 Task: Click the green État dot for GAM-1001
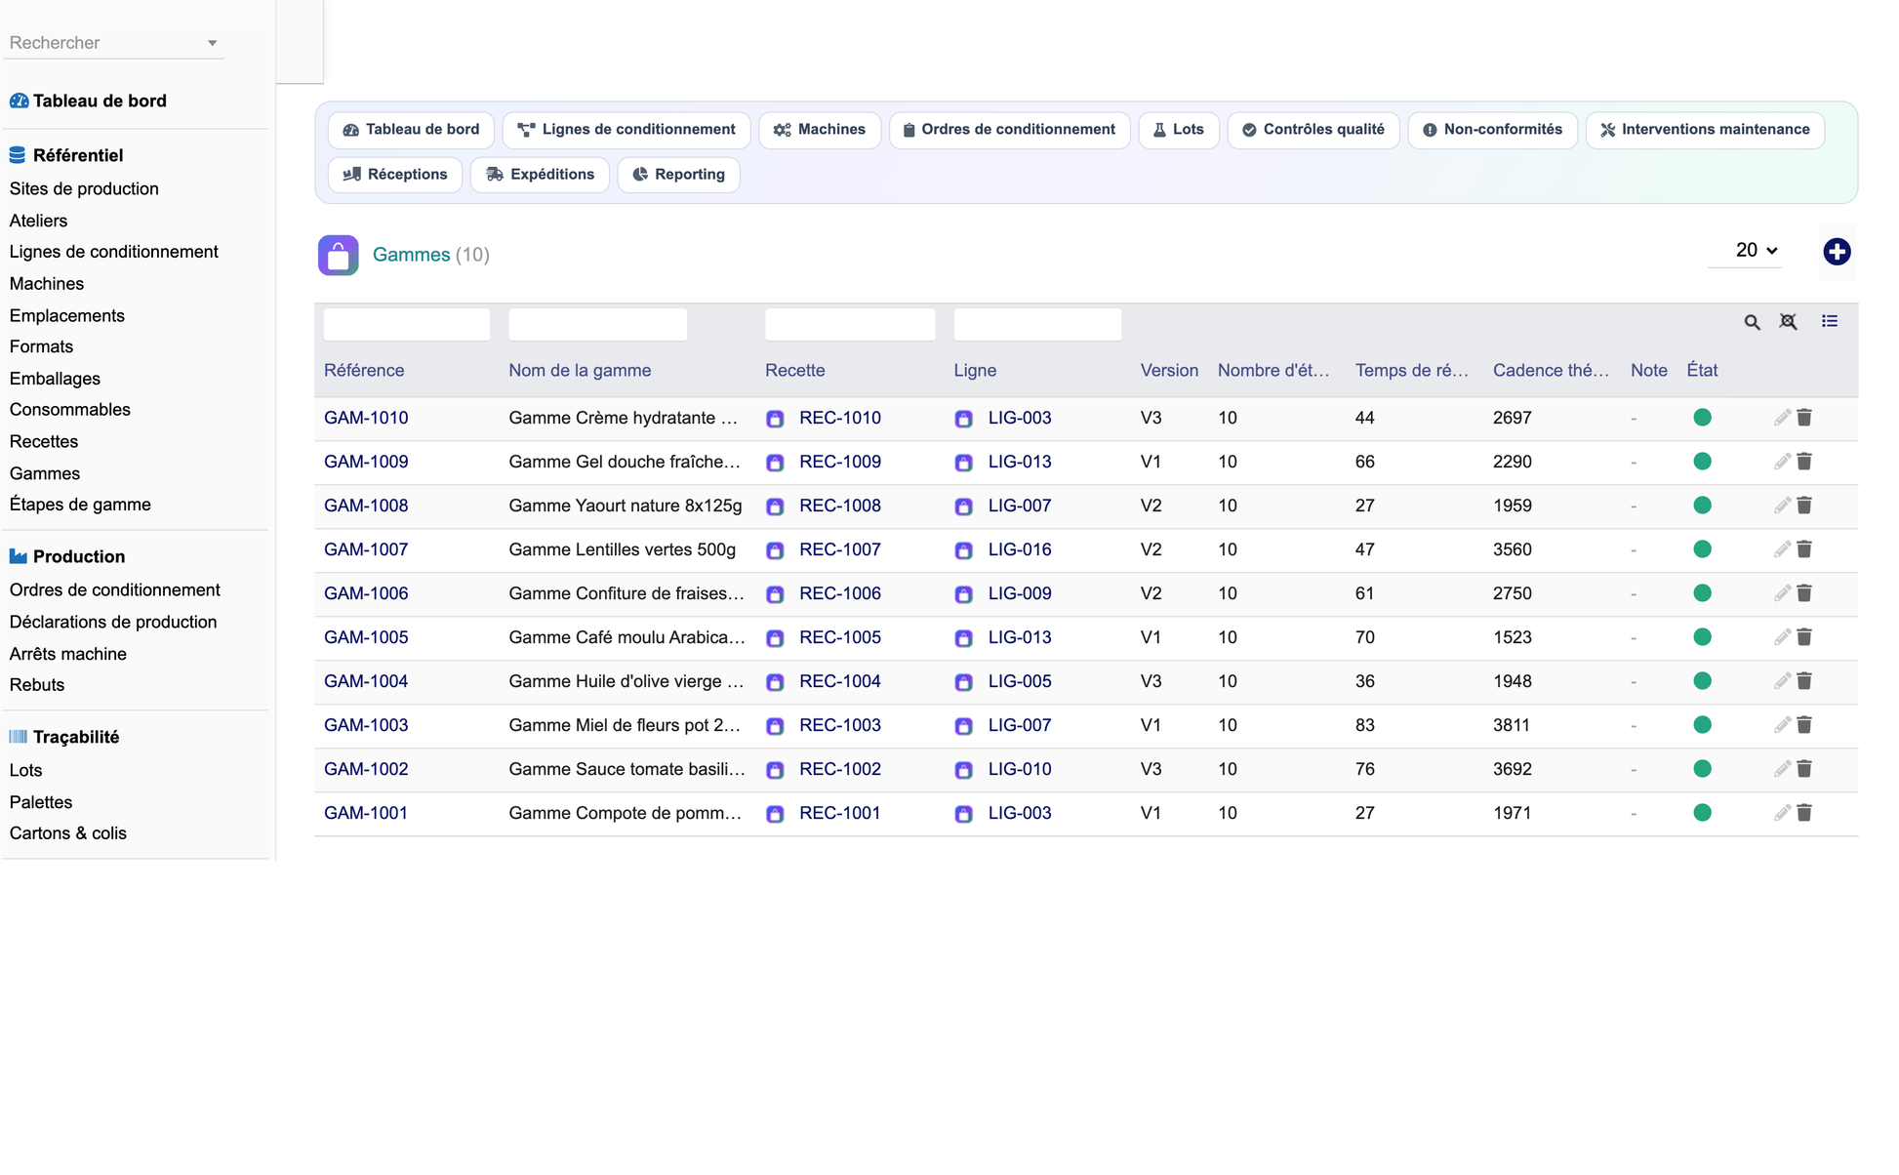[1702, 813]
